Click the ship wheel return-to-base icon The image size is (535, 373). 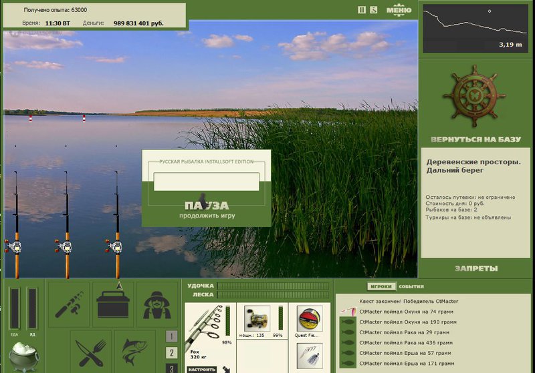[474, 96]
